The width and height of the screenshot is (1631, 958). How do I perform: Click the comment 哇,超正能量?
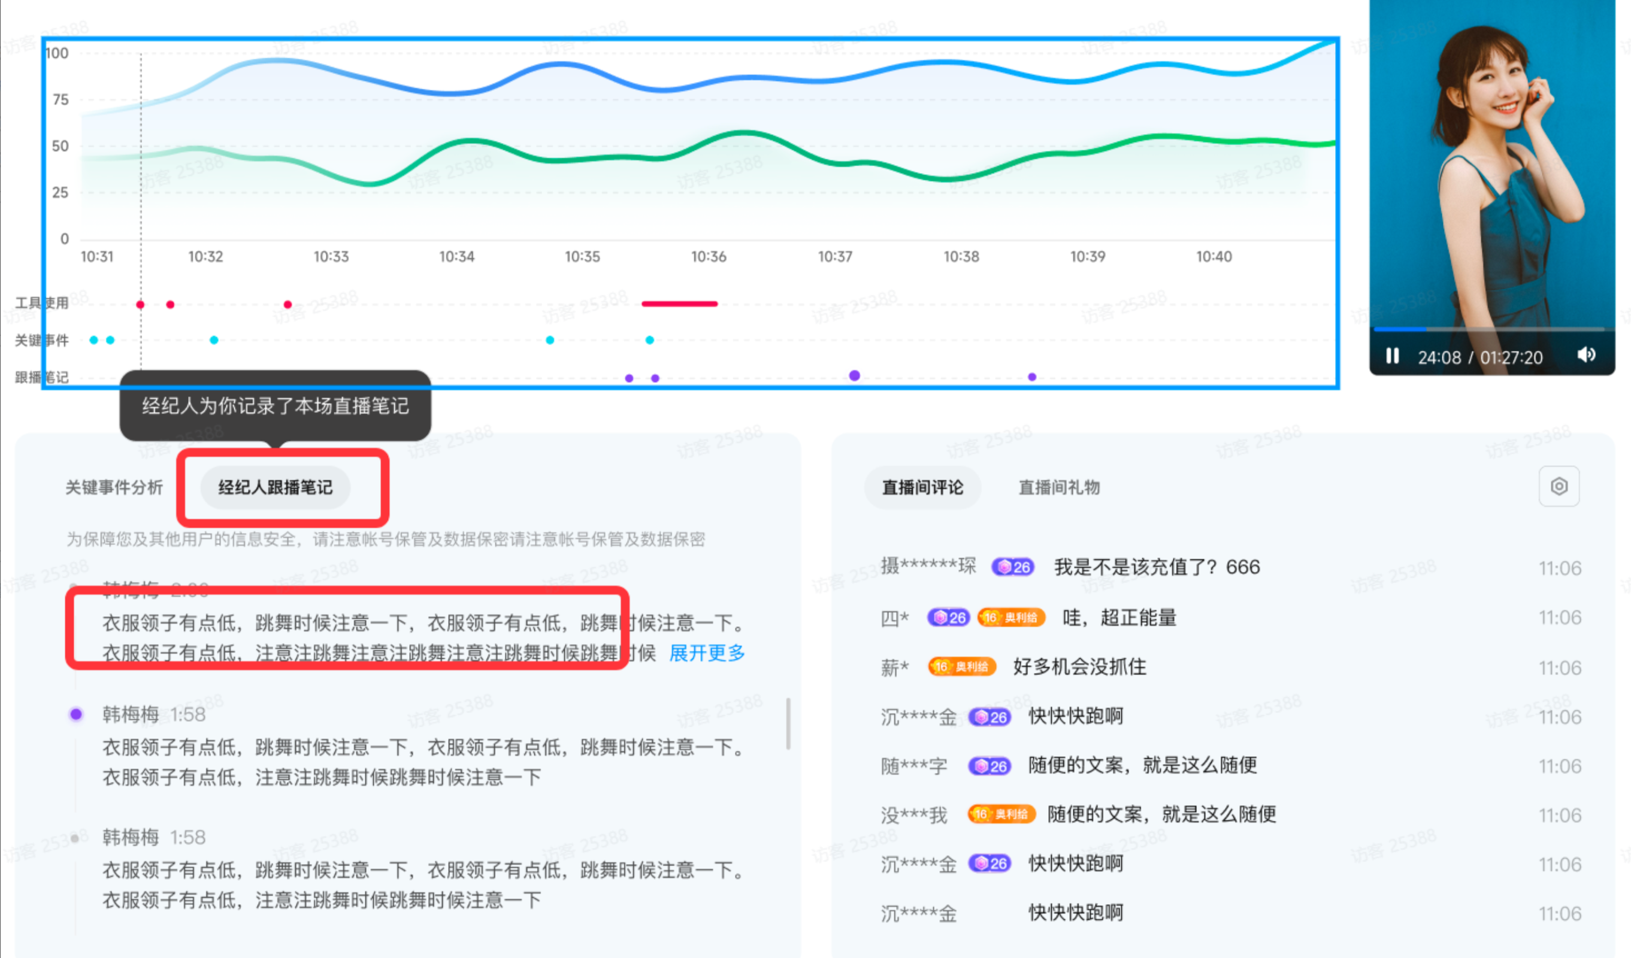(x=1119, y=618)
